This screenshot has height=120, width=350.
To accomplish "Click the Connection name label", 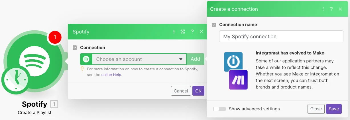I will pos(238,25).
